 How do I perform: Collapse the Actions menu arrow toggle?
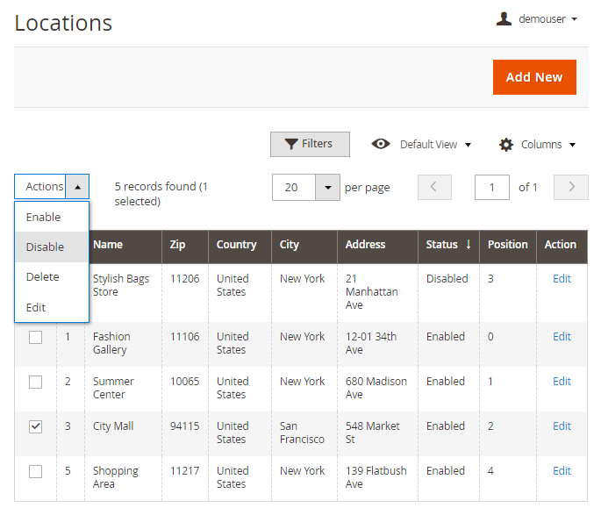pyautogui.click(x=77, y=187)
